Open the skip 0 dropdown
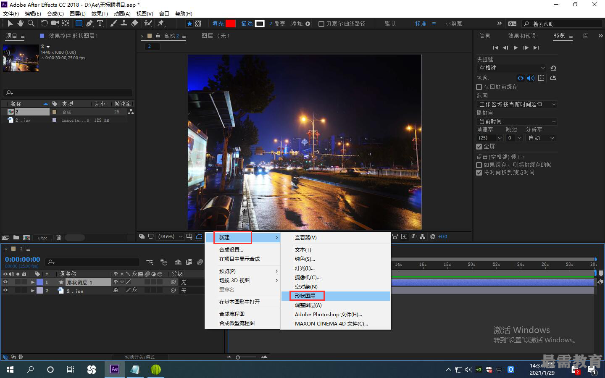This screenshot has width=605, height=378. 514,138
